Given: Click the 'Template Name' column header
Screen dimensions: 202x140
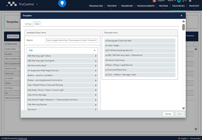Looking at the screenshot, I should [11, 44].
